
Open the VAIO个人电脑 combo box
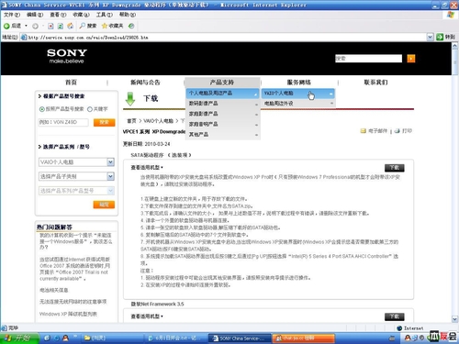coord(76,162)
